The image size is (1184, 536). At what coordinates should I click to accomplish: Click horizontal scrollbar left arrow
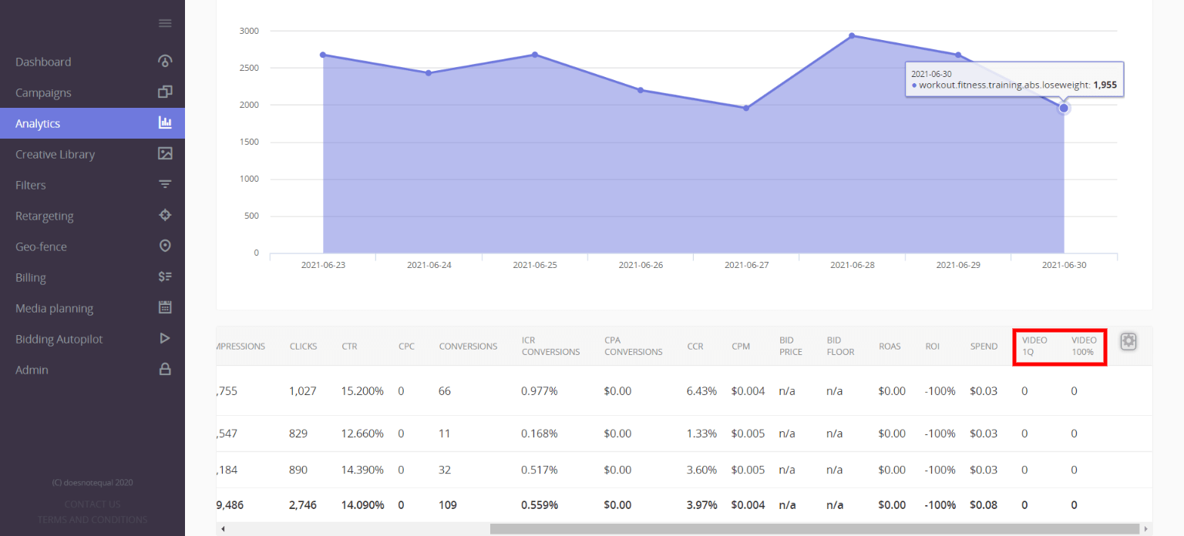(223, 529)
